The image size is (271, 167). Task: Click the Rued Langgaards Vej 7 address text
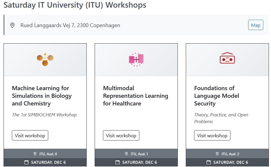[x=70, y=25]
